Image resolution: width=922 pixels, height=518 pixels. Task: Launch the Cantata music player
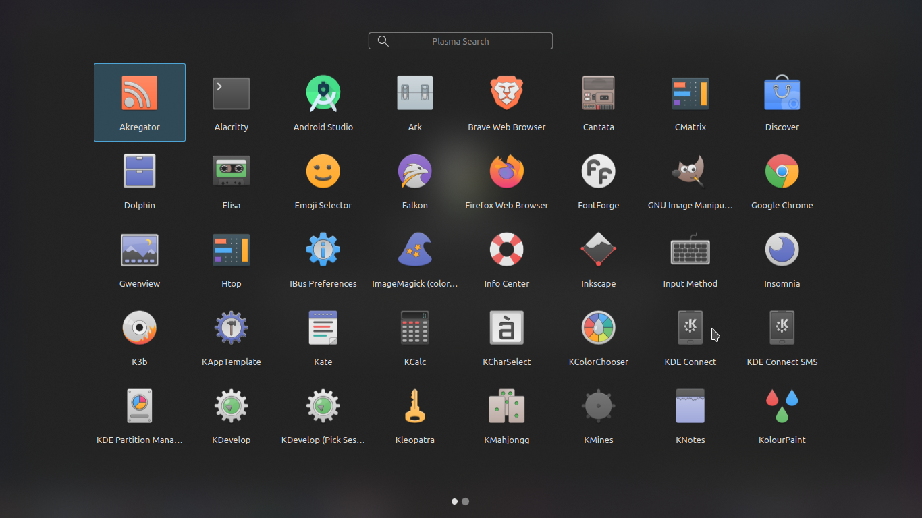coord(599,103)
